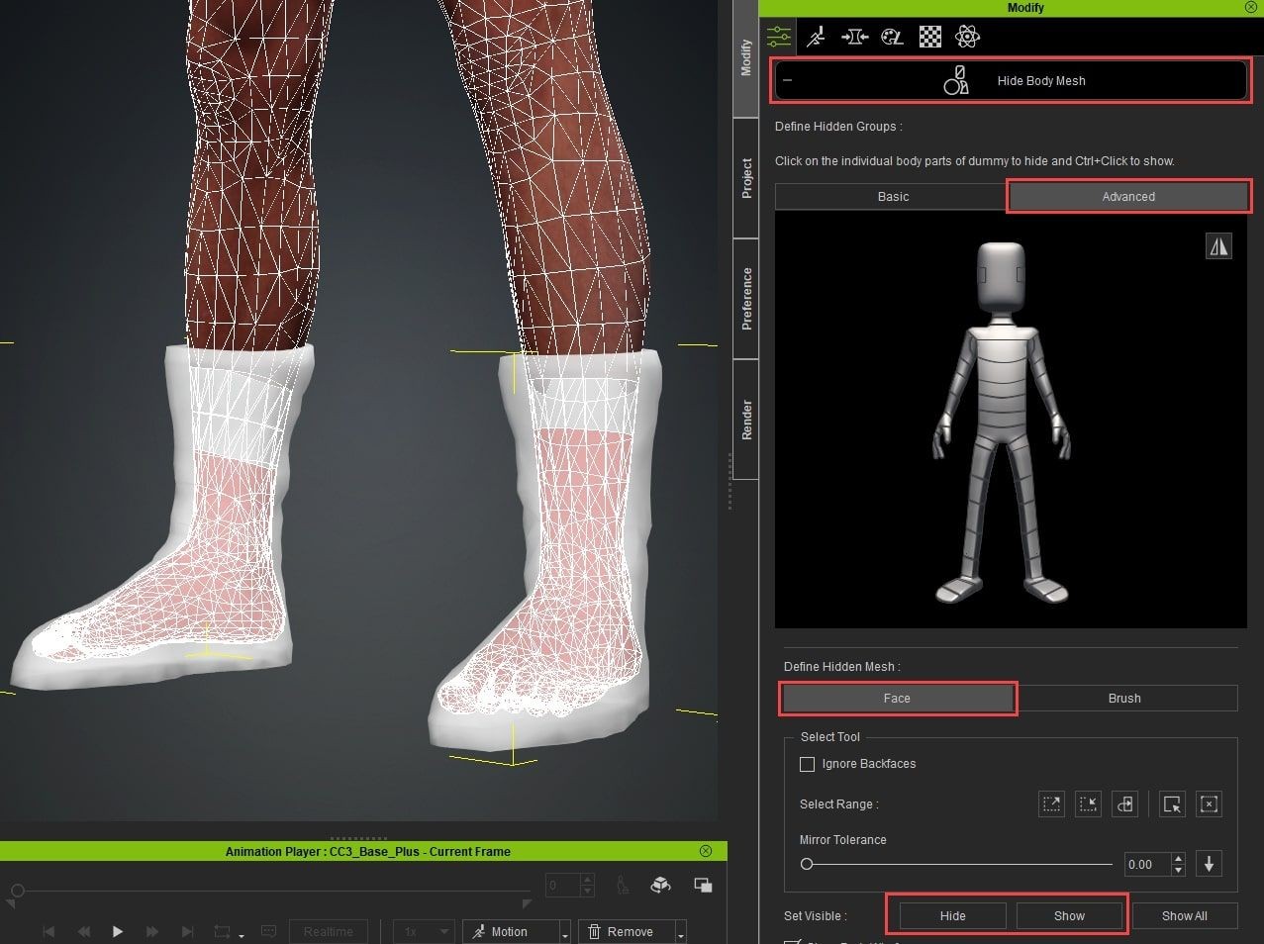This screenshot has width=1264, height=944.
Task: Click the Show All button
Action: click(x=1184, y=916)
